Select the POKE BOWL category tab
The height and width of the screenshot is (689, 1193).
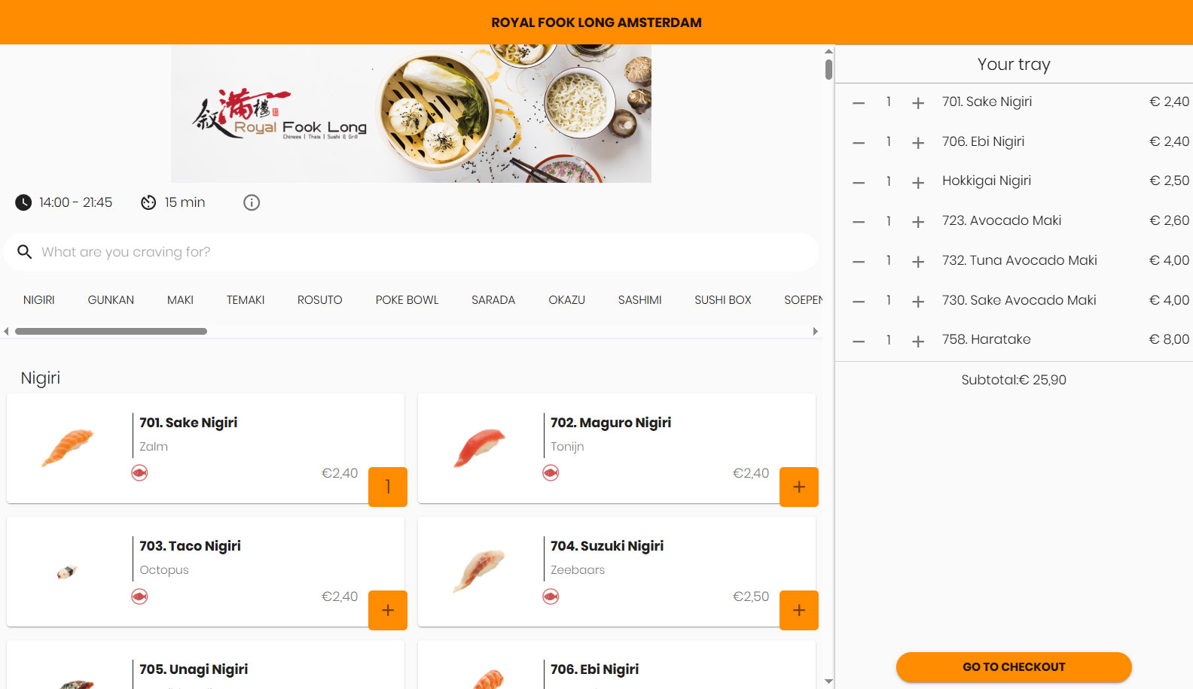[x=407, y=300]
